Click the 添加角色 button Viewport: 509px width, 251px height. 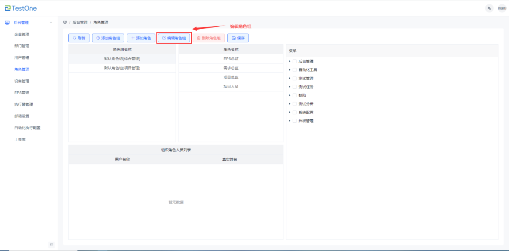141,38
